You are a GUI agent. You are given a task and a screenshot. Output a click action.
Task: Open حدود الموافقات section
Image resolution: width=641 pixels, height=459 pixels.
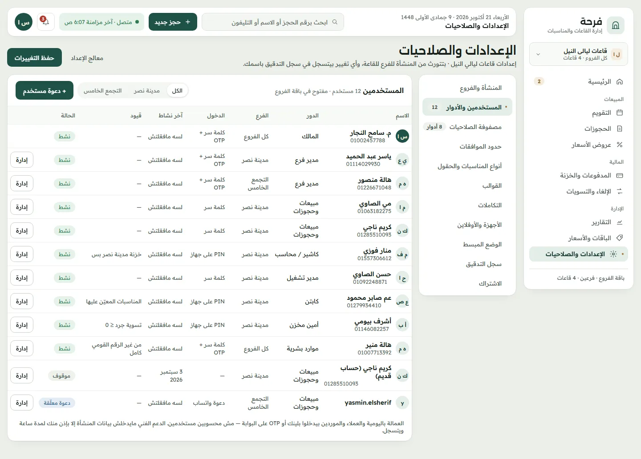tap(467, 146)
